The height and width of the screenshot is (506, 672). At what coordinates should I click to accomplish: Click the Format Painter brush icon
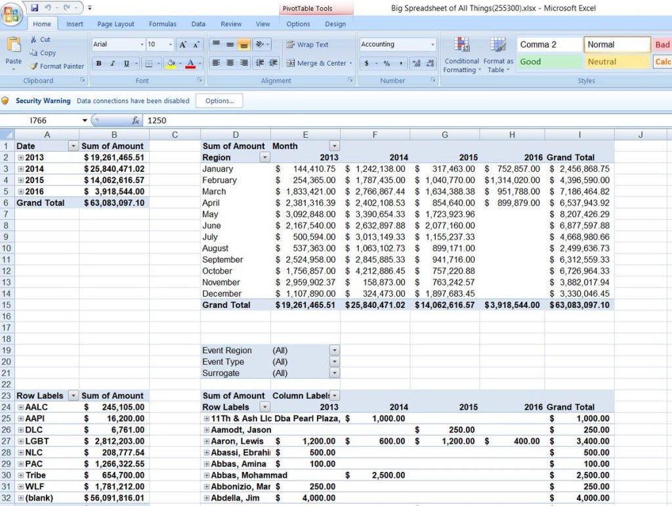pos(34,66)
